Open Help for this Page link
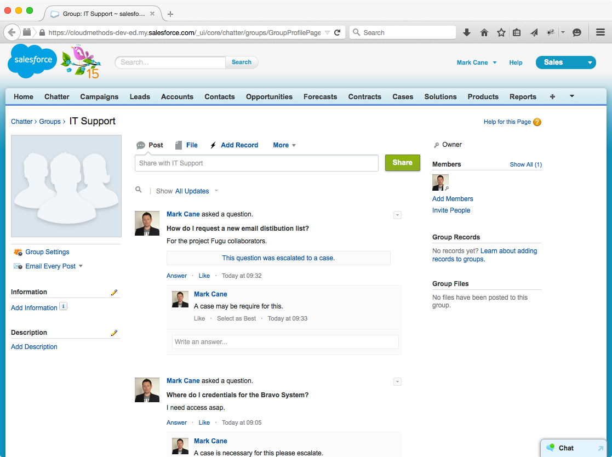Image resolution: width=612 pixels, height=457 pixels. 507,122
